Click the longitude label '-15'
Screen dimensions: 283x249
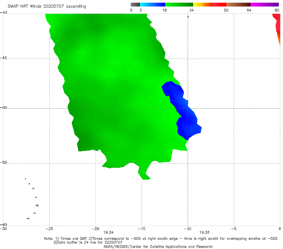coord(141,229)
